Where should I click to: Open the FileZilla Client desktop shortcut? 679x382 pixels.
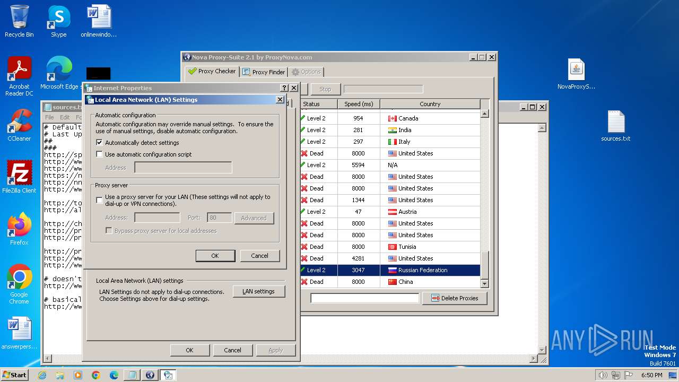click(x=19, y=177)
